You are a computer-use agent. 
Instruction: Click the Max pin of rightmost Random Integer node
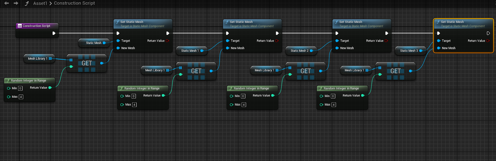[x=321, y=105]
